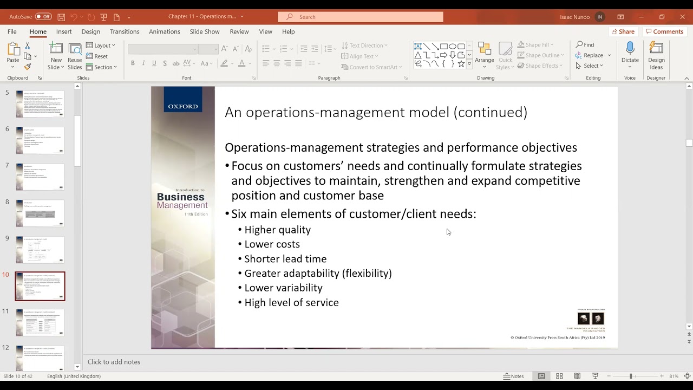Open the Font name combo box
This screenshot has height=390, width=693.
[x=162, y=49]
